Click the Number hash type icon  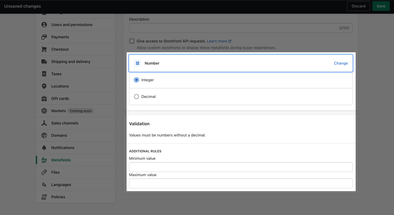click(138, 63)
